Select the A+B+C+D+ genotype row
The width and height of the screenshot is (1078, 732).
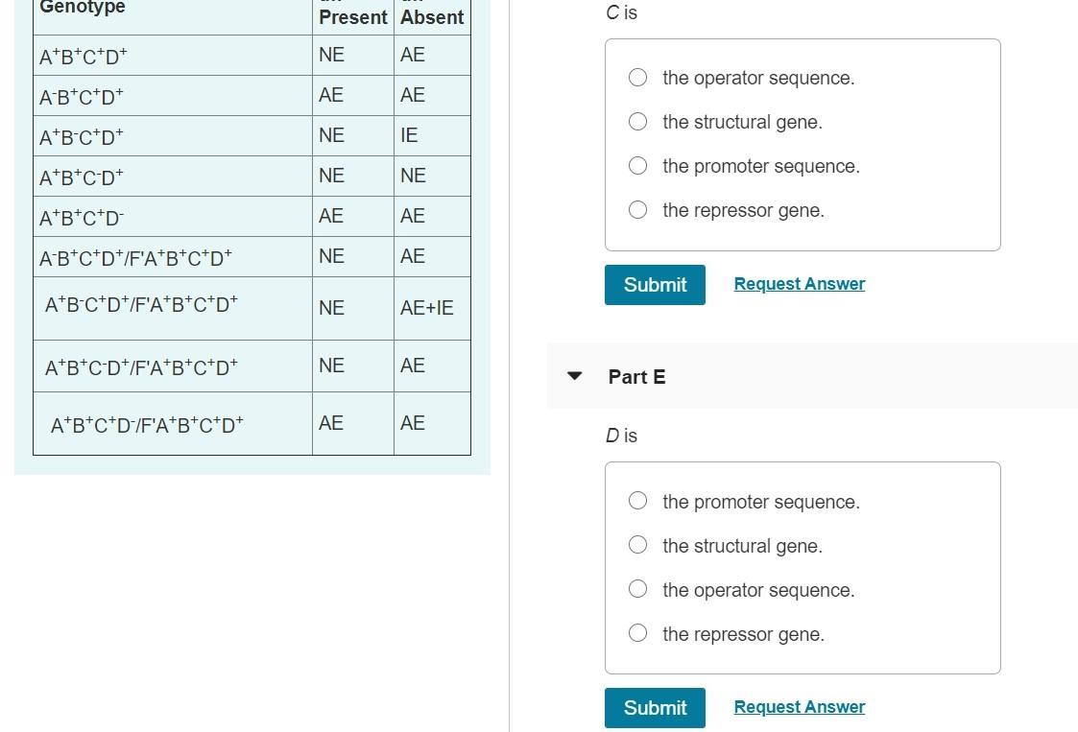pos(82,57)
